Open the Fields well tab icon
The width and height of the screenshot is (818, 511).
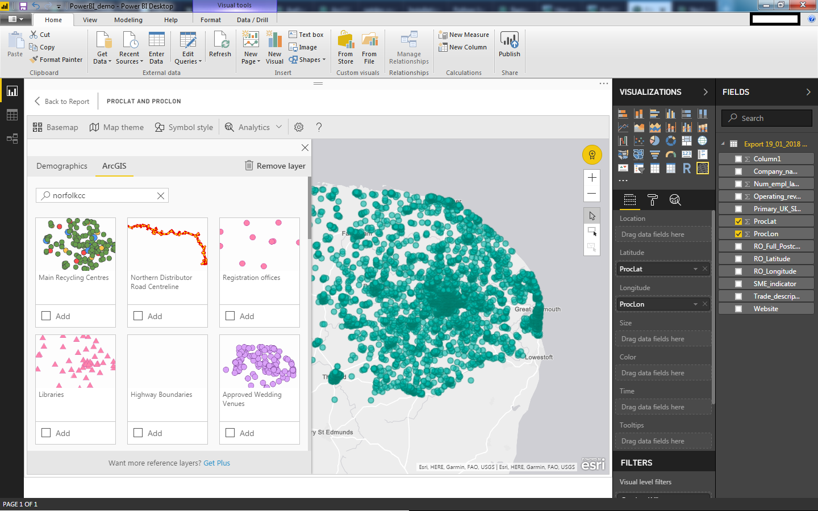629,199
